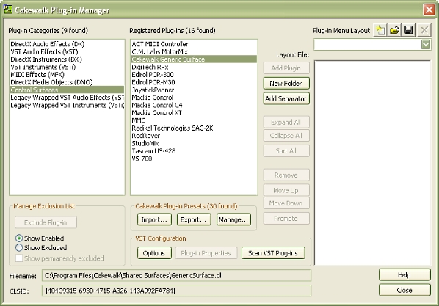
Task: Export plug-in presets
Action: click(194, 219)
